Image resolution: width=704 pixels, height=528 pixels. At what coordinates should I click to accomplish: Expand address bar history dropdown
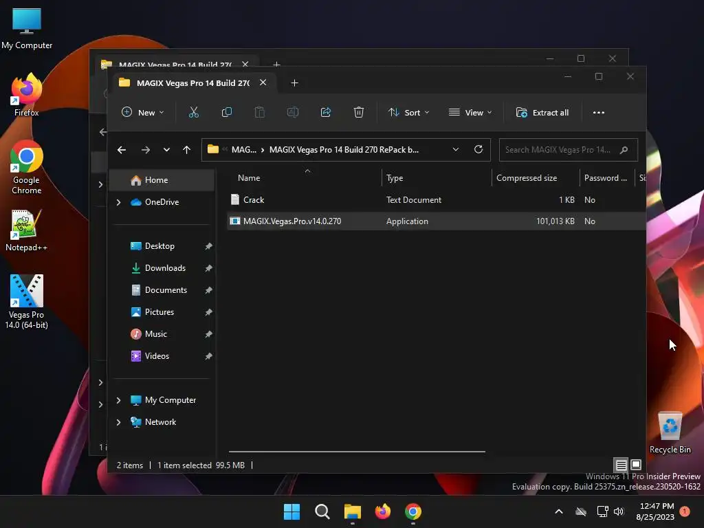[x=456, y=149]
